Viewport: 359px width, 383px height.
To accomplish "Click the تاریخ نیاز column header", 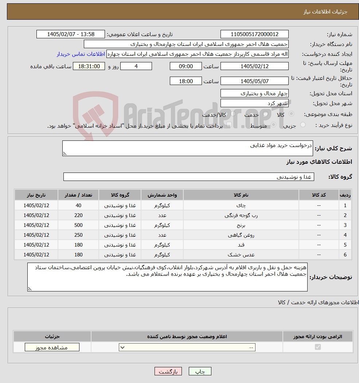I will 36,195.
